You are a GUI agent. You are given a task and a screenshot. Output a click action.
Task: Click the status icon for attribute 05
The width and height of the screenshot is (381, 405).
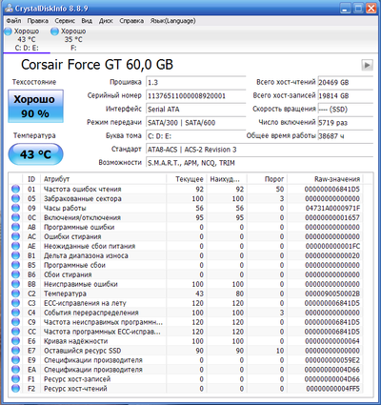pos(15,198)
